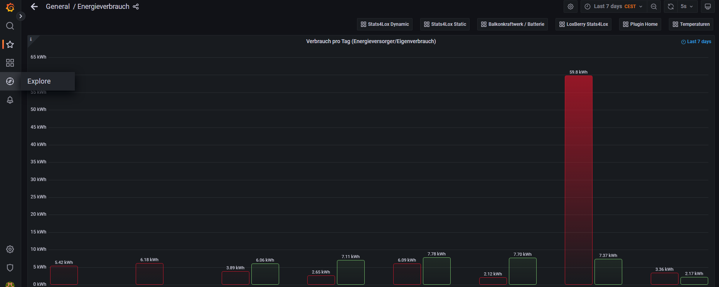This screenshot has height=287, width=719.
Task: Click the green 7.11 kWh bar
Action: (351, 272)
